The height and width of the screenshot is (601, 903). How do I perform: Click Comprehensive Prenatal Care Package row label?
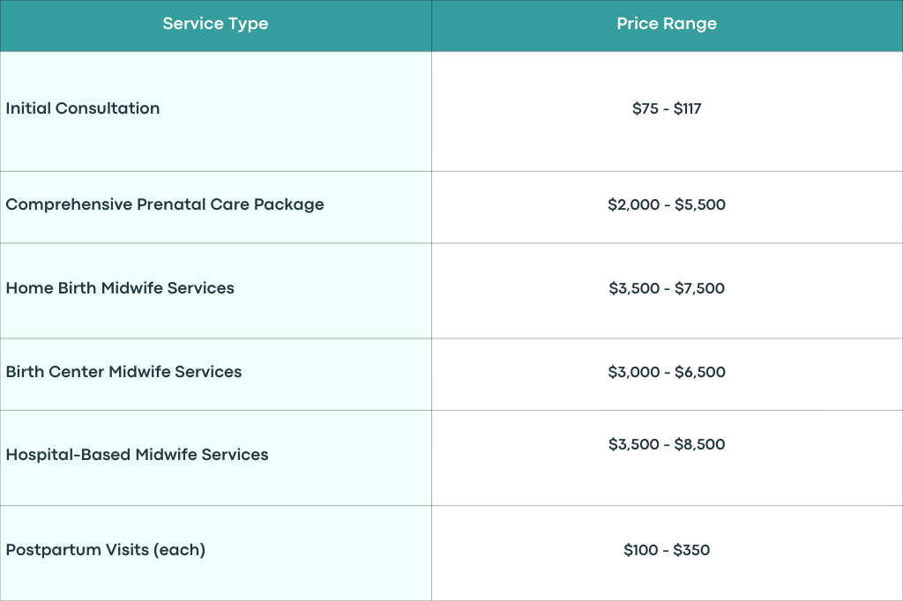165,204
